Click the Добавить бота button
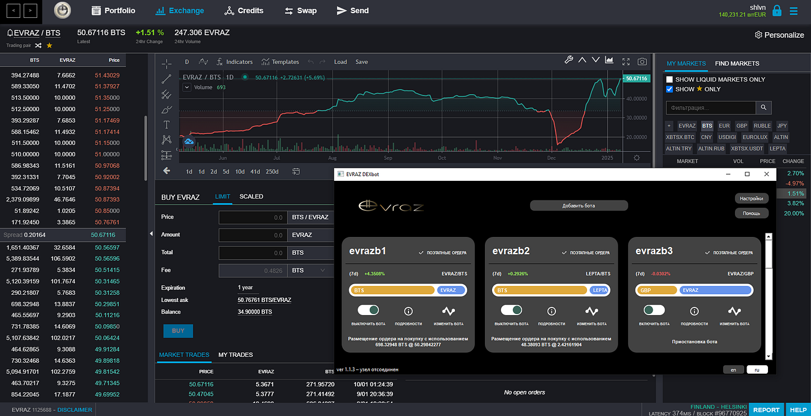The width and height of the screenshot is (811, 416). click(579, 205)
